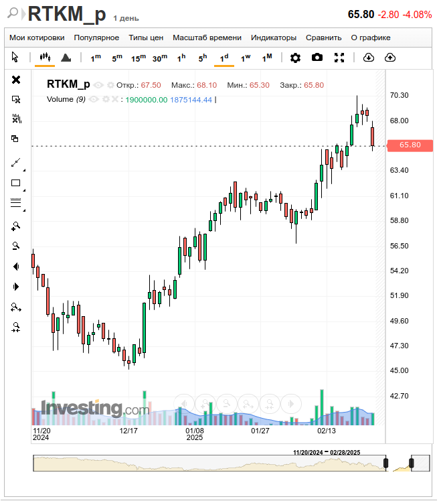Close the drawing tools panel with the X
Screen dimensions: 439x503
click(16, 80)
